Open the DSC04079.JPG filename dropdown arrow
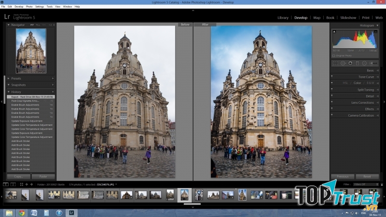 116,185
